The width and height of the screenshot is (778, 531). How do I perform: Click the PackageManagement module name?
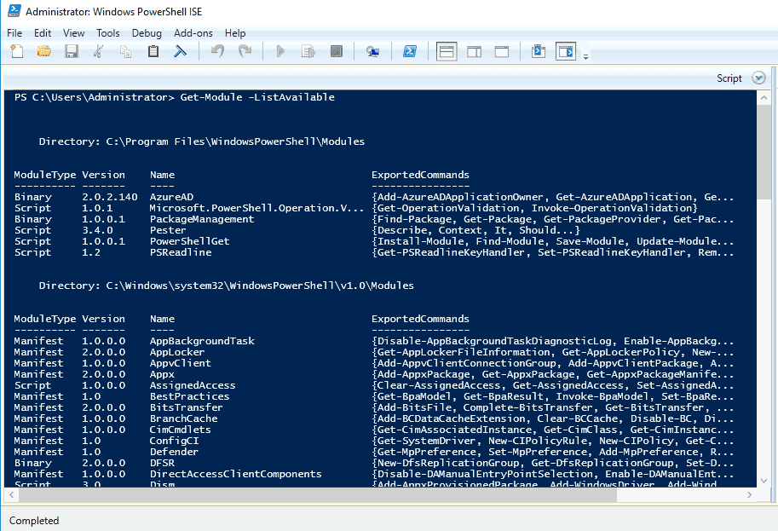click(x=202, y=219)
